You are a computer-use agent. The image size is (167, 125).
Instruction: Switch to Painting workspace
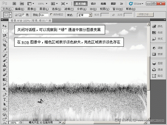tap(103, 4)
